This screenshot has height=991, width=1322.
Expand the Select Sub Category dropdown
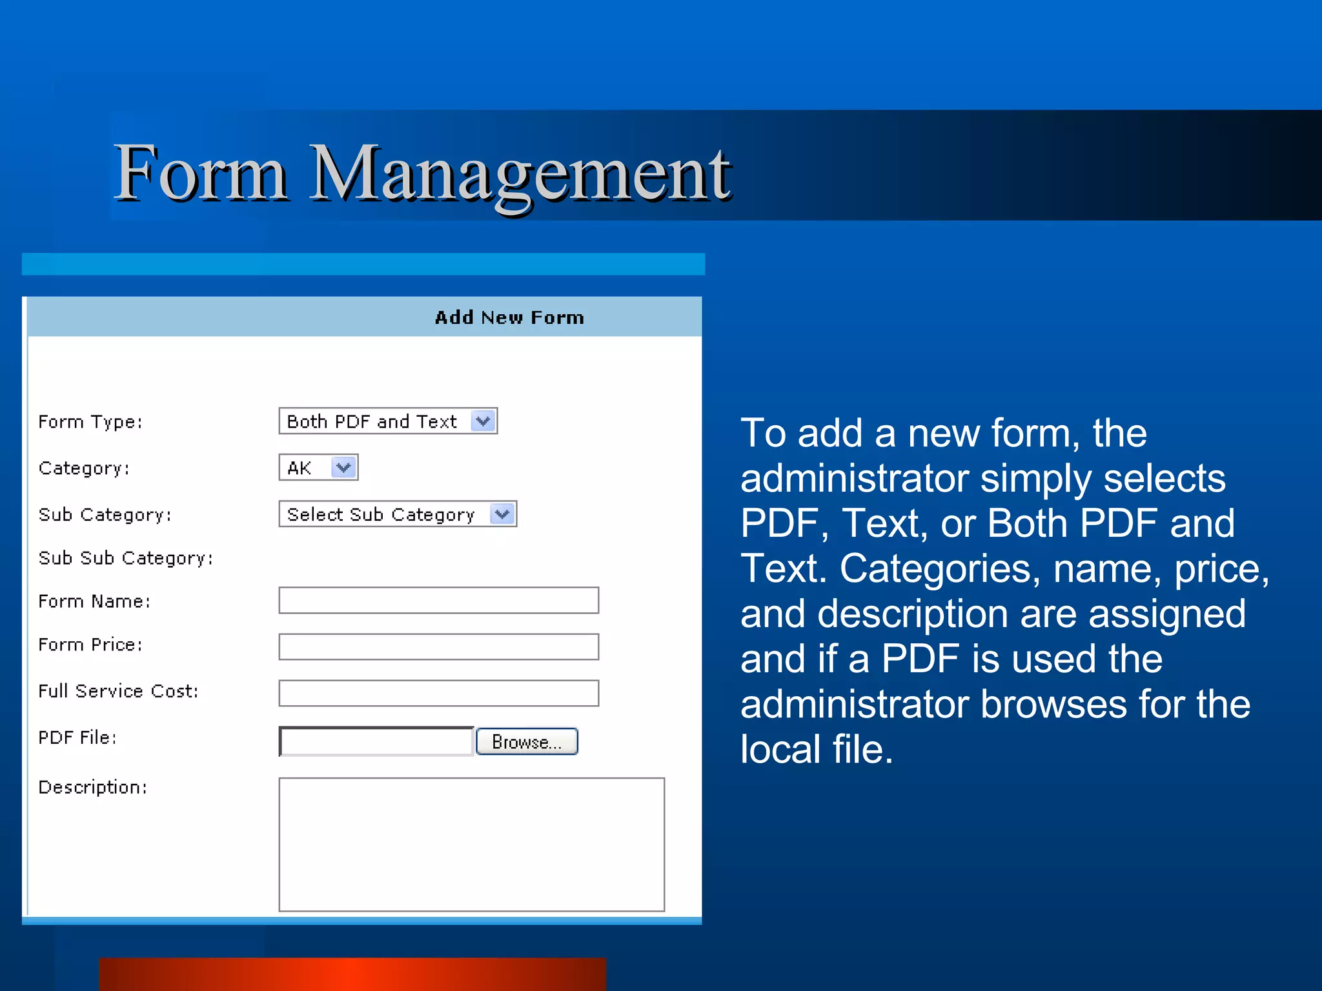(x=398, y=514)
